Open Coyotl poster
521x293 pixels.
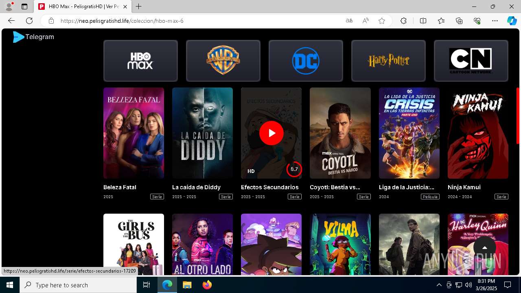(340, 133)
